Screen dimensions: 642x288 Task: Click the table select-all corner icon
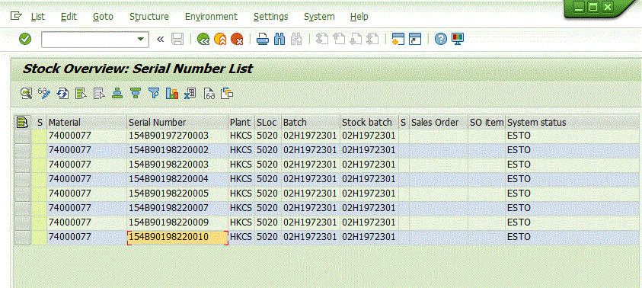tap(23, 122)
